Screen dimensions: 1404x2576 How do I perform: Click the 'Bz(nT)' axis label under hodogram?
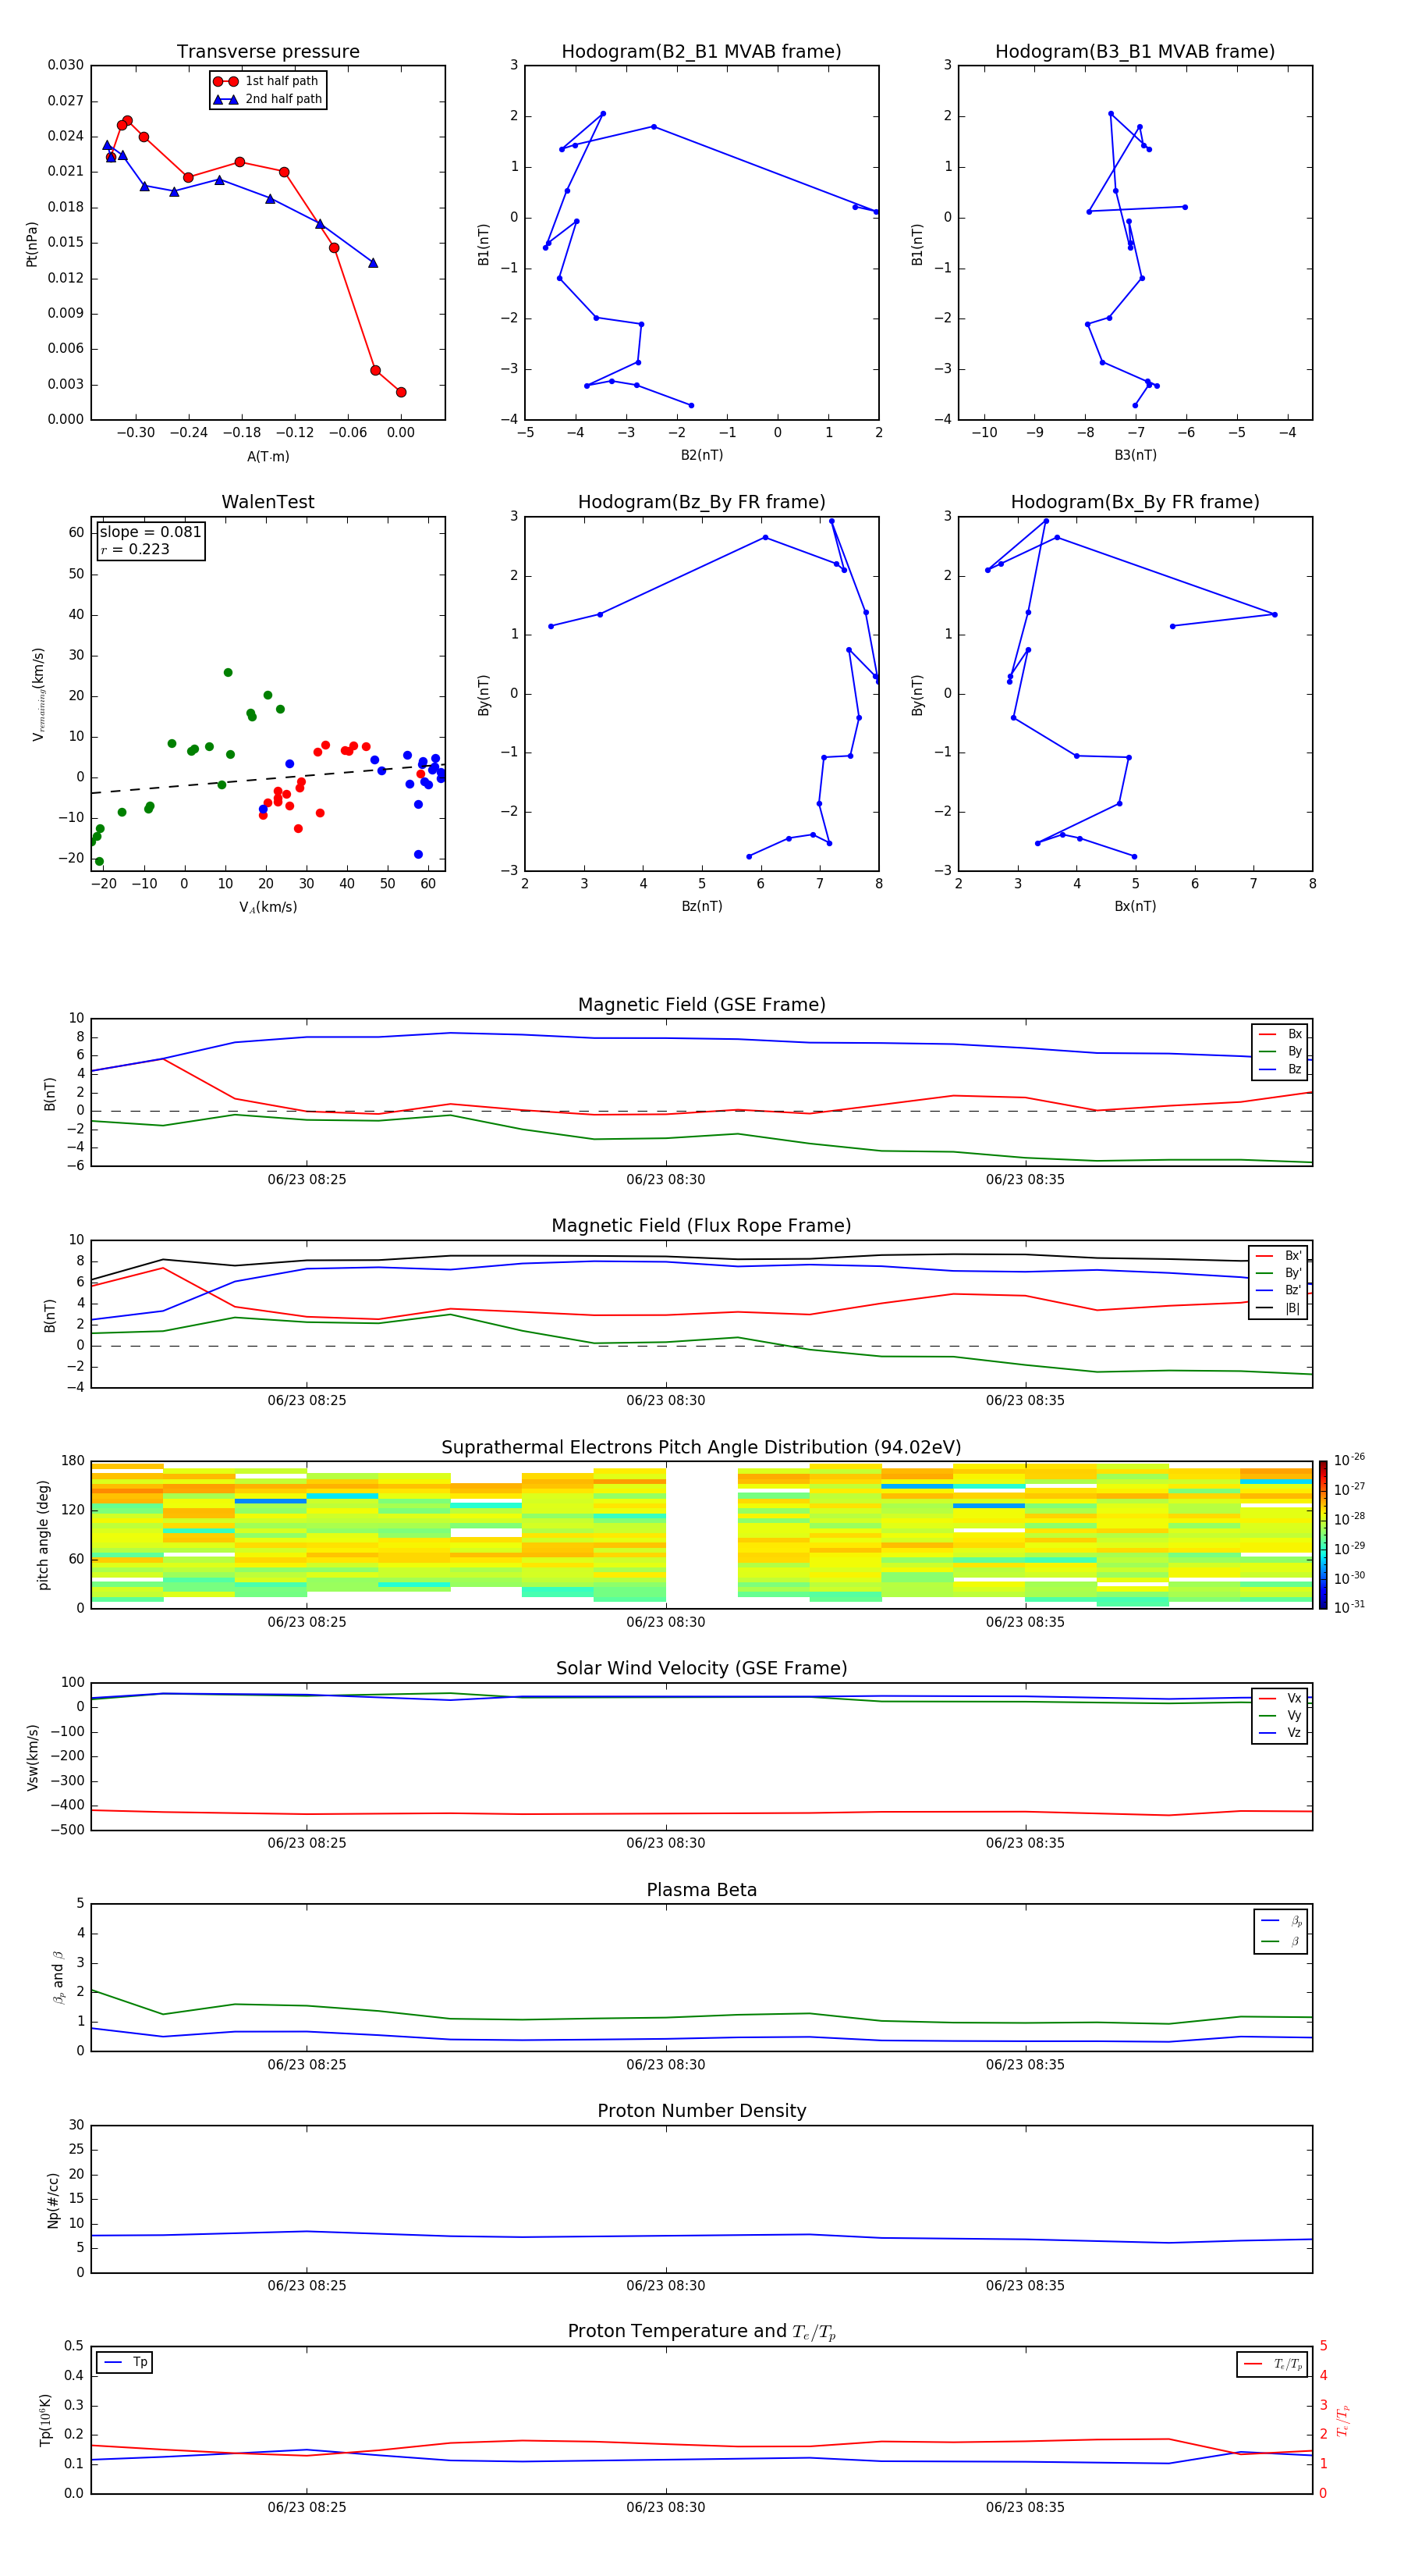tap(701, 906)
